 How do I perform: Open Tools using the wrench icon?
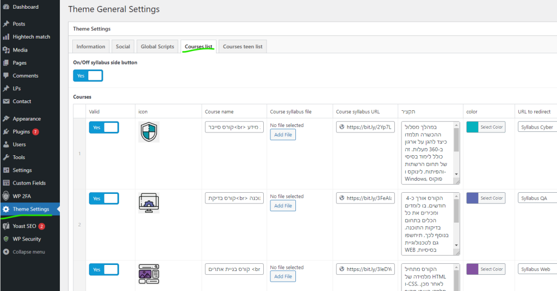pyautogui.click(x=6, y=157)
